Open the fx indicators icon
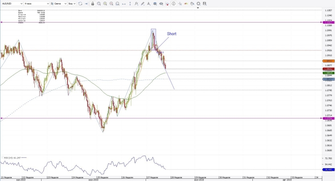 [x=136, y=4]
